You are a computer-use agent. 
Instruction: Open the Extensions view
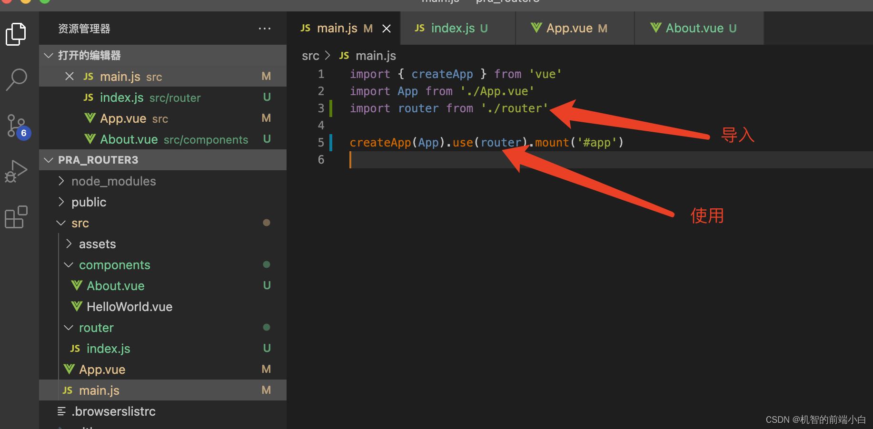click(16, 217)
